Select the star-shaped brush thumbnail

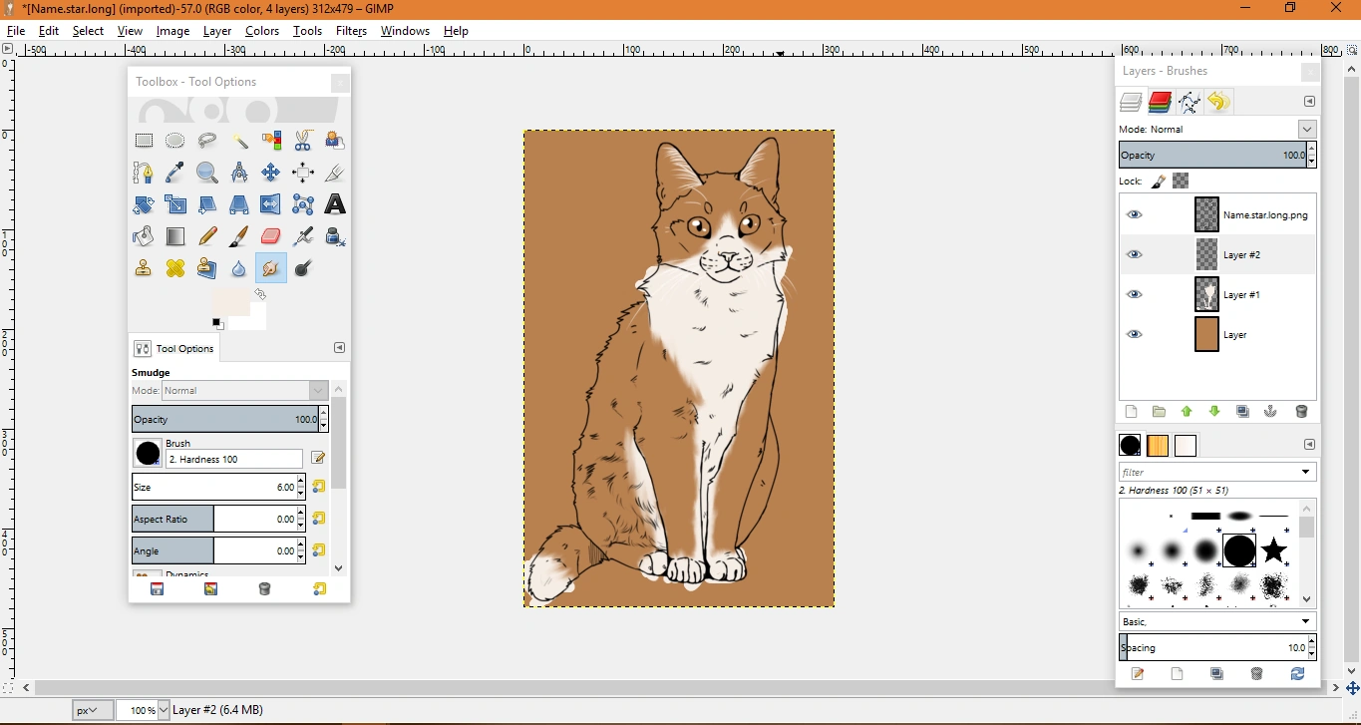click(x=1273, y=550)
